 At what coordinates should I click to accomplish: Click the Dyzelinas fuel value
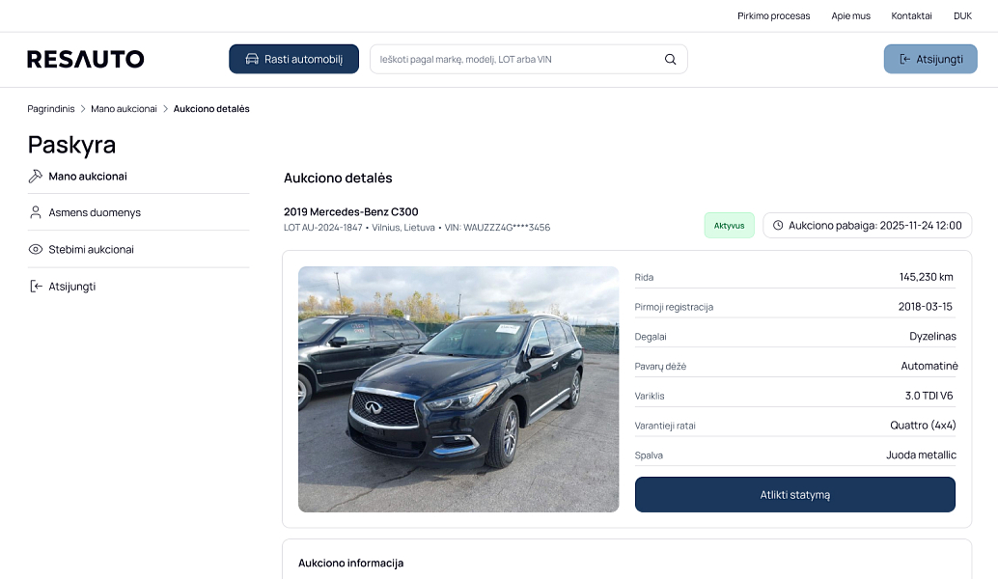point(932,337)
